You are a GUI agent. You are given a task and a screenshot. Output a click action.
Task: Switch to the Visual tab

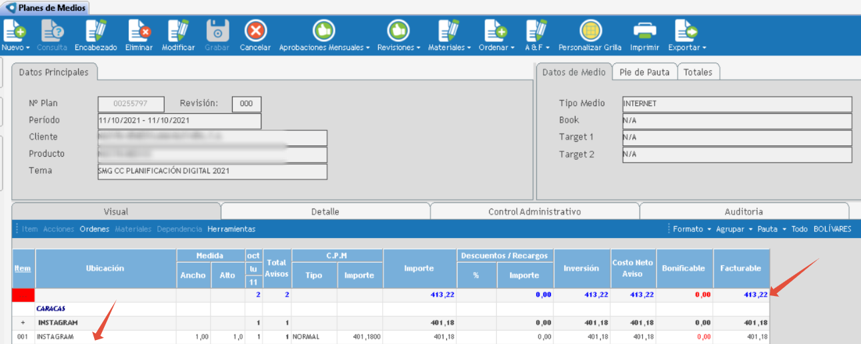coord(116,211)
